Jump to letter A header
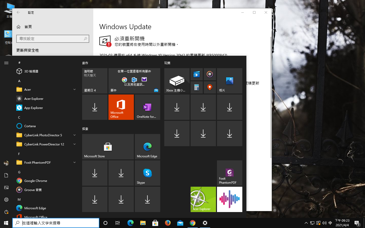This screenshot has width=365, height=228. pos(19,81)
